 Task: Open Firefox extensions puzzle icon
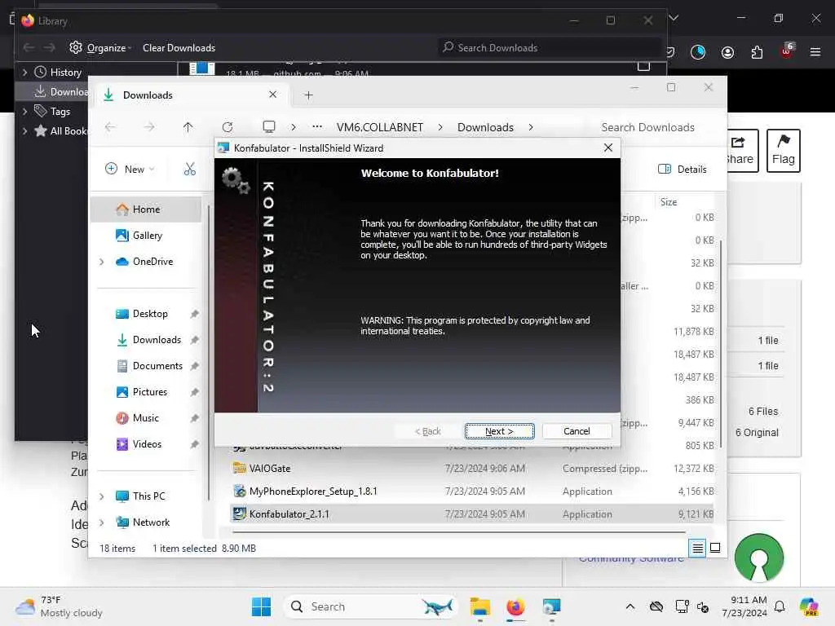(757, 52)
